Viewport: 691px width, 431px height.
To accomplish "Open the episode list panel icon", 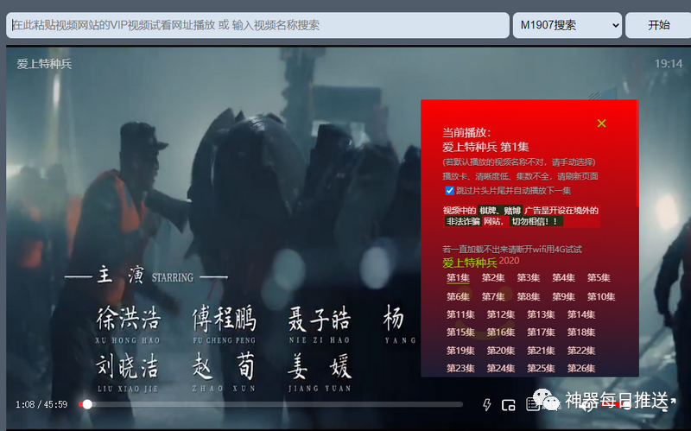I will pyautogui.click(x=533, y=404).
